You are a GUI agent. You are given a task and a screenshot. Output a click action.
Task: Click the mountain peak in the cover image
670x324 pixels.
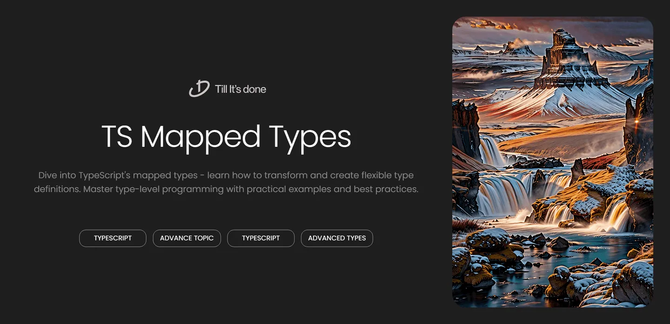coord(564,40)
